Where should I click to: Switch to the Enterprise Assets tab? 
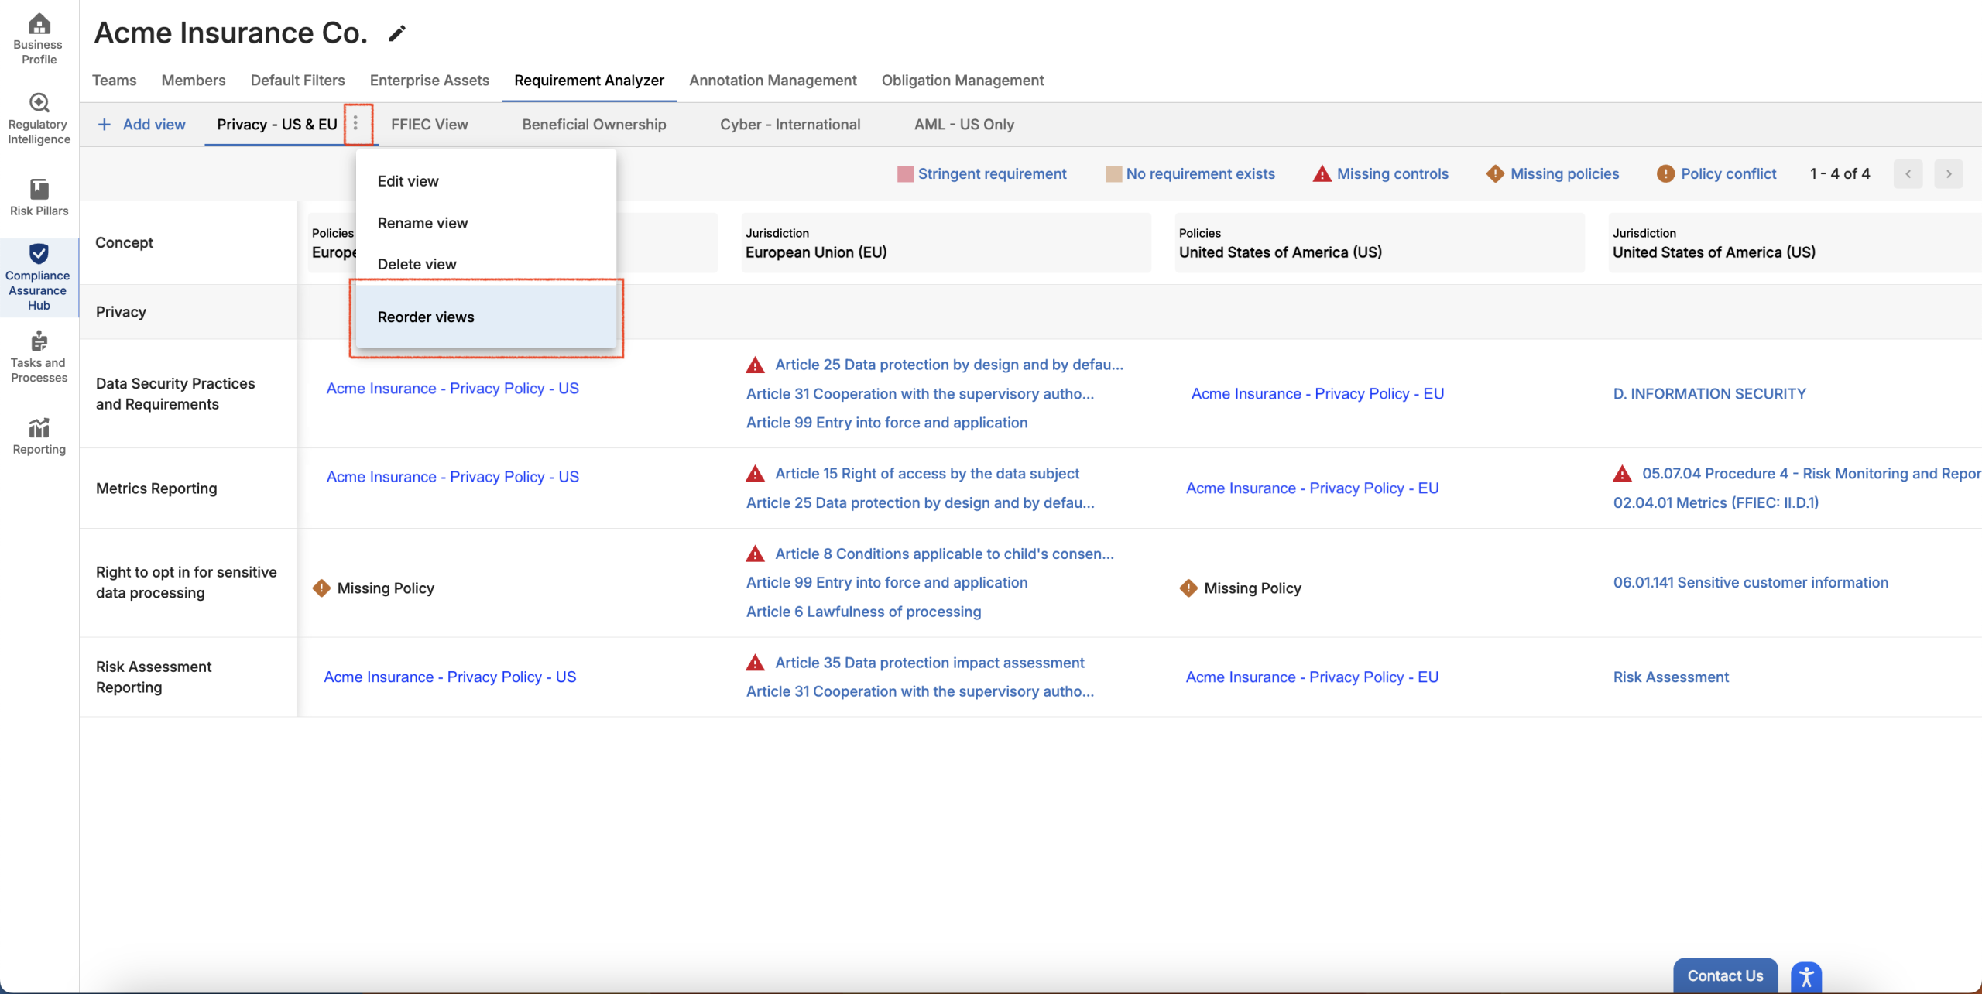[x=430, y=80]
